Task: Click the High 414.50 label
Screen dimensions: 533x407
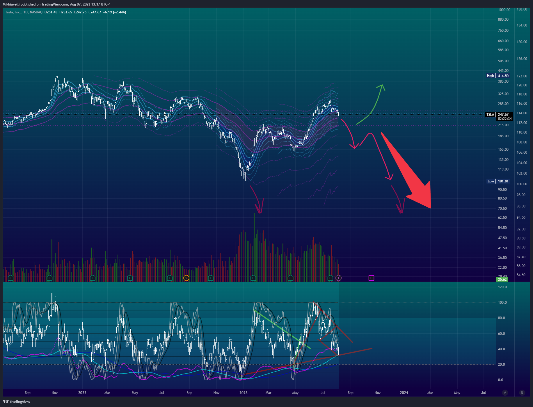Action: click(498, 76)
